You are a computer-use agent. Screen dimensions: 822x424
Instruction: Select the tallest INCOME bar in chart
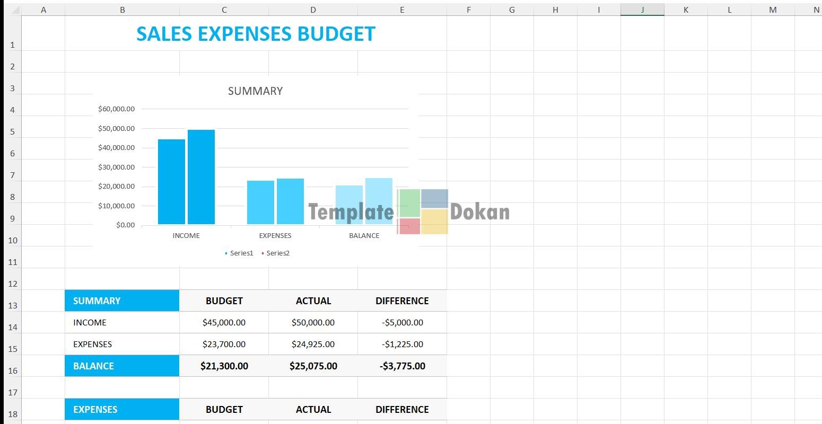(201, 177)
